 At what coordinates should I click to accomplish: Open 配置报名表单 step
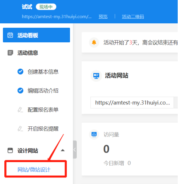[43, 110]
